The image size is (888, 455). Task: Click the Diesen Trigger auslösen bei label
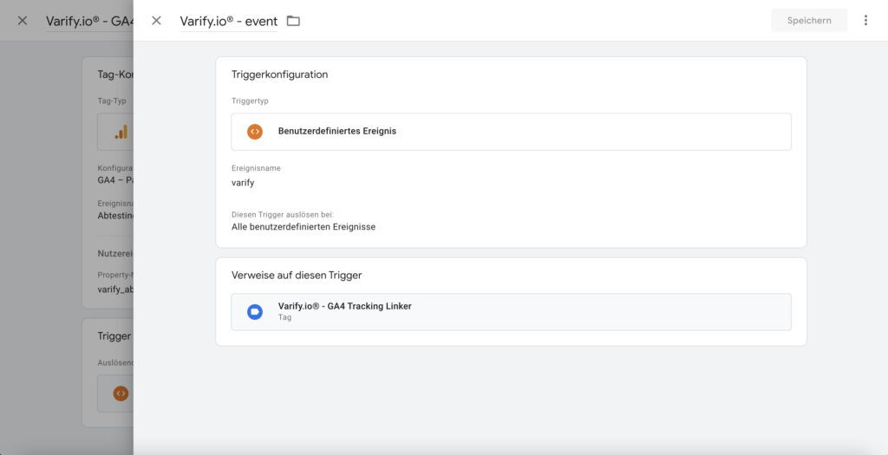coord(283,214)
